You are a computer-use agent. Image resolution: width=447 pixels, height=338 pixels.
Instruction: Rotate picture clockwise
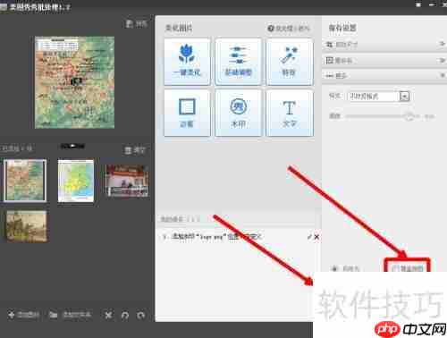141,315
